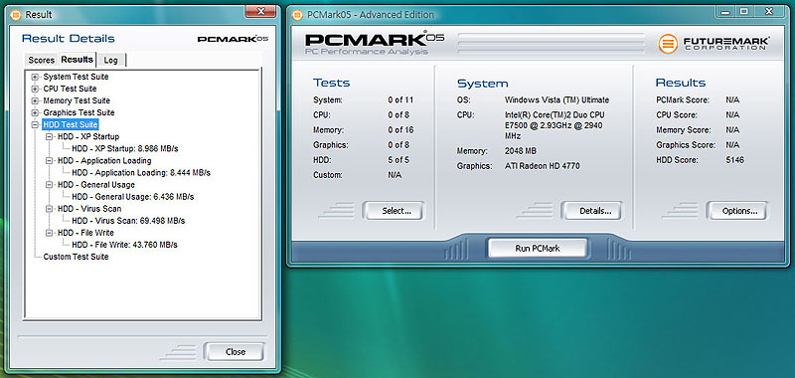Select the HDD - XP Startup category row
This screenshot has width=795, height=378.
point(88,137)
